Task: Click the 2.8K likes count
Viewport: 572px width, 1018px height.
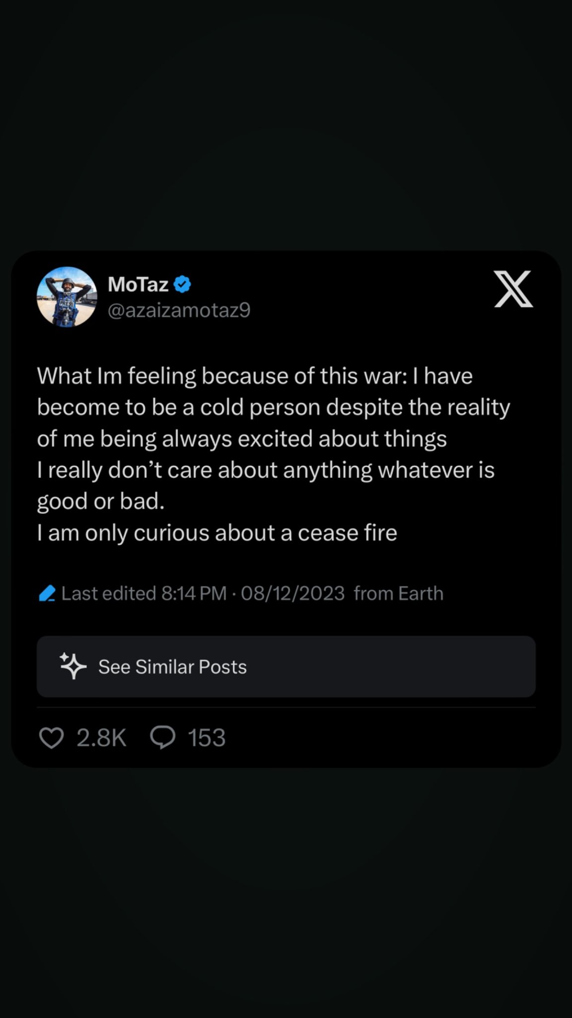Action: pyautogui.click(x=101, y=738)
